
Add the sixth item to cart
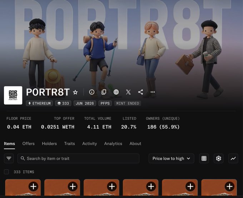point(229,186)
